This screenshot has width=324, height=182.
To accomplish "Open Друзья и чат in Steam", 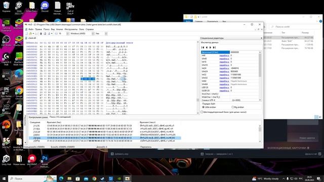I will [313, 154].
